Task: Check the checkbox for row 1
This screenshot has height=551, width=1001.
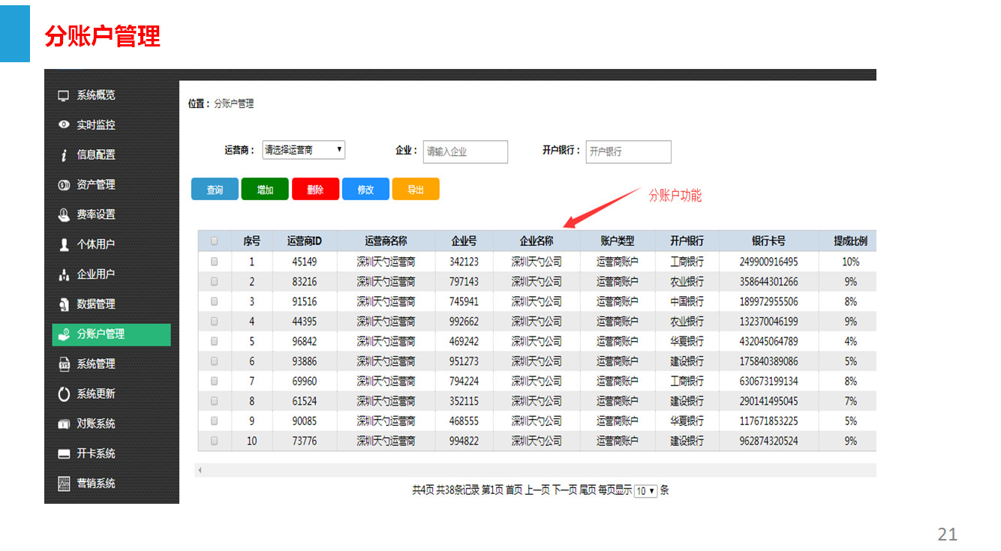Action: [215, 262]
